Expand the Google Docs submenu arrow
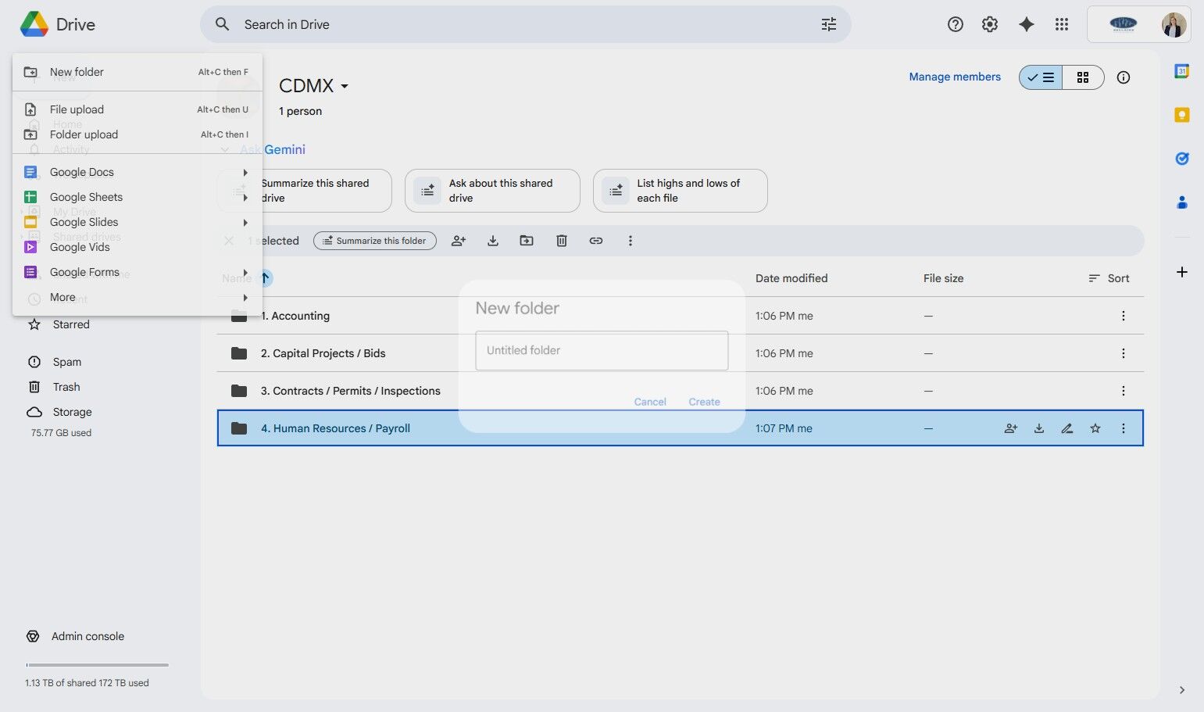 click(x=245, y=172)
